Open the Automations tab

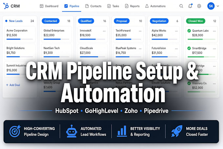tap(155, 6)
